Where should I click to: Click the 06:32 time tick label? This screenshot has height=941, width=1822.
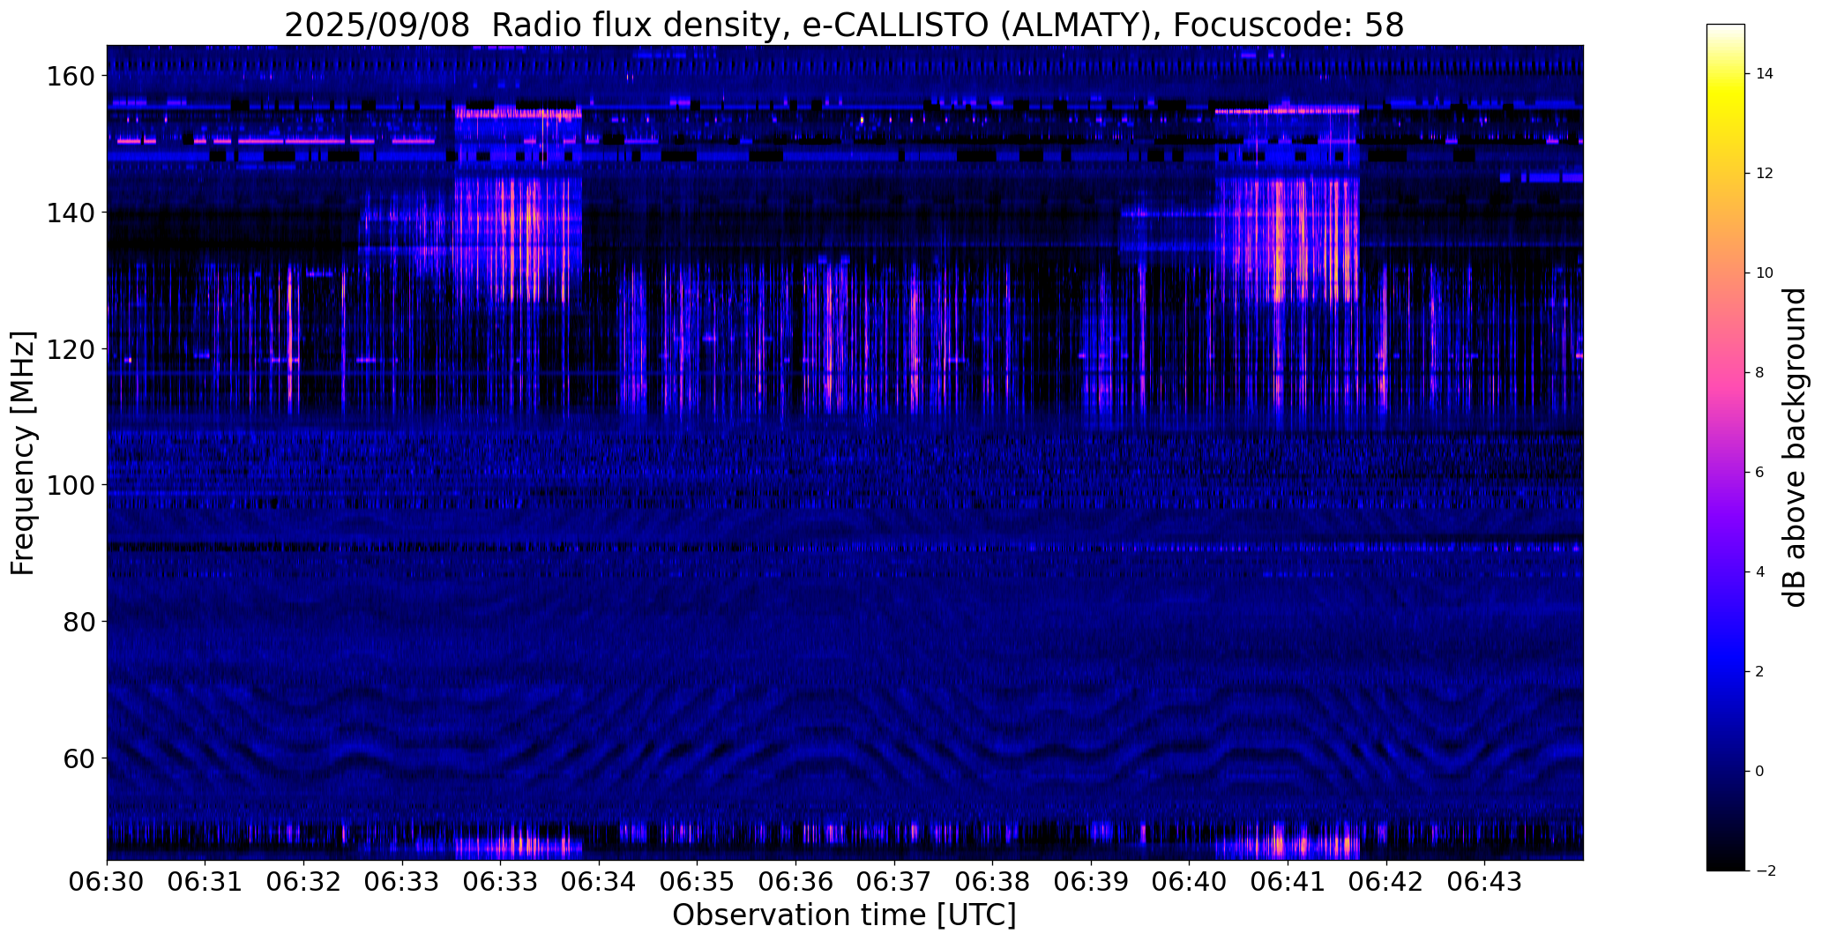pyautogui.click(x=303, y=882)
